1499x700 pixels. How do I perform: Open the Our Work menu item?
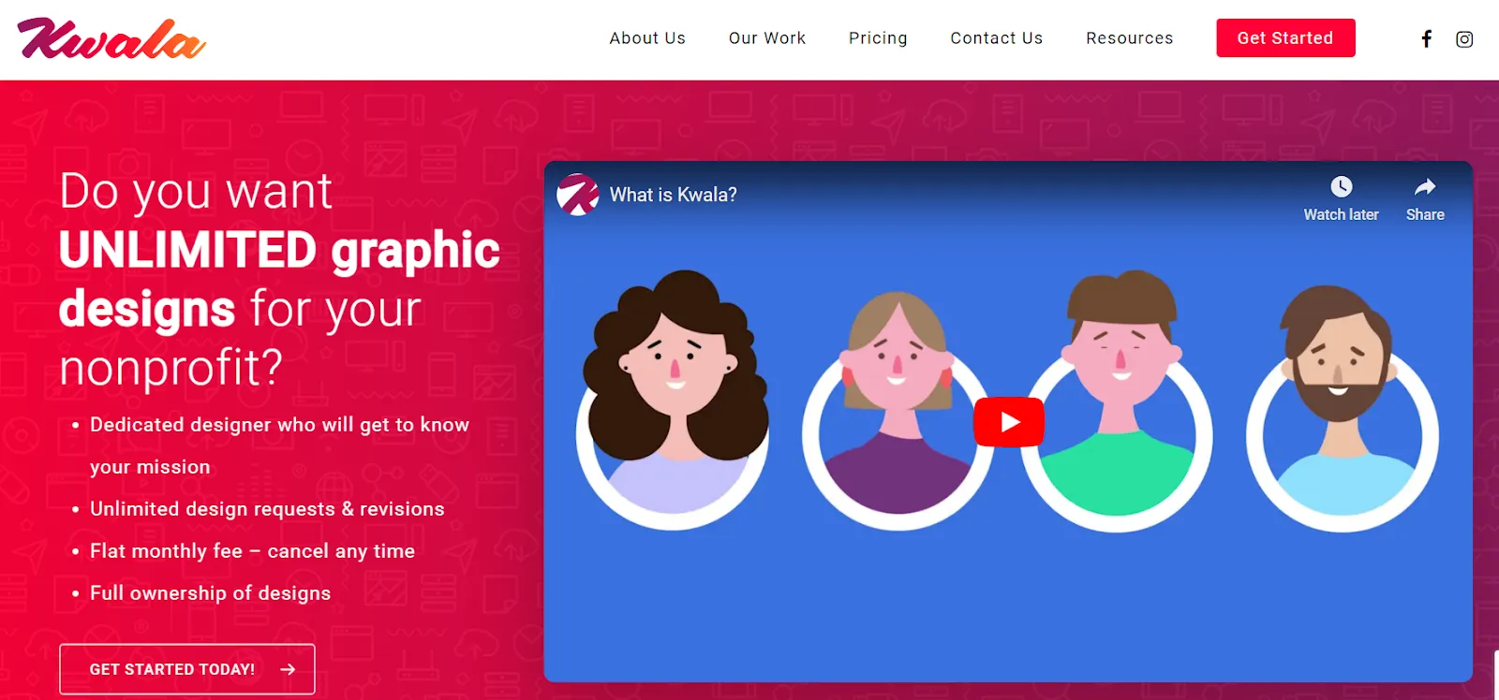click(x=767, y=38)
